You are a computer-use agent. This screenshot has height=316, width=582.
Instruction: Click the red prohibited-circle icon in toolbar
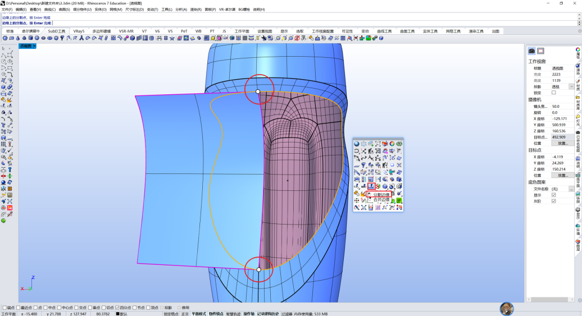tap(297, 38)
